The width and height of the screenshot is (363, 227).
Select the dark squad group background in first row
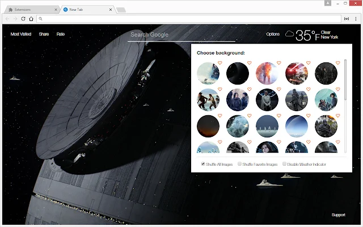click(x=326, y=73)
